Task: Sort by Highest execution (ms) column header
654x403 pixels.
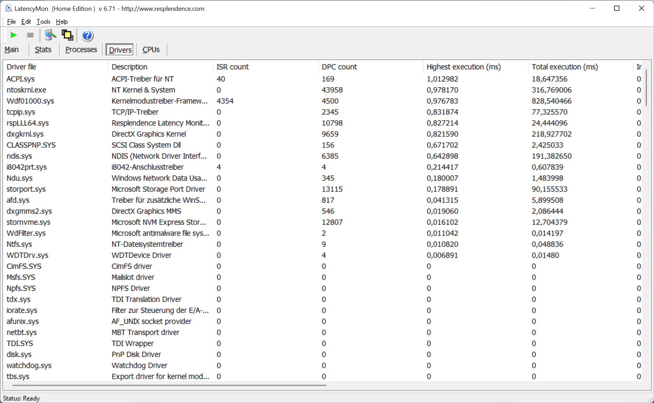Action: point(464,67)
